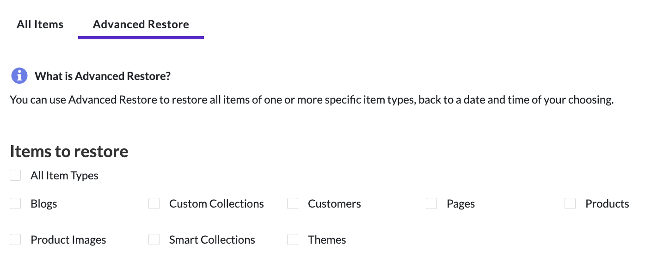Click the "Product Images" label text

point(68,240)
